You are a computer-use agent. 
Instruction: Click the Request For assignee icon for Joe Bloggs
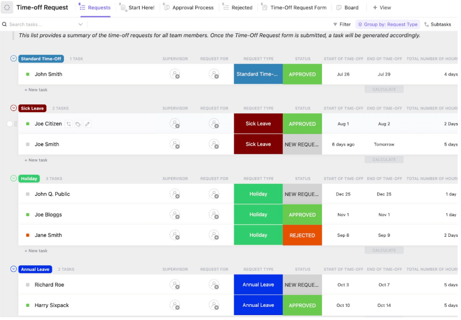pyautogui.click(x=214, y=215)
